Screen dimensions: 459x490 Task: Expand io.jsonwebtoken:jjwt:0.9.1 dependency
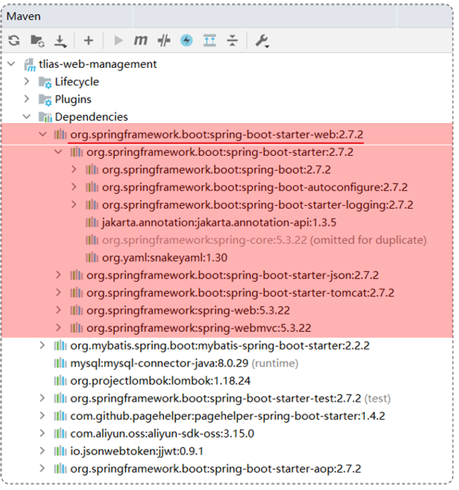point(42,450)
